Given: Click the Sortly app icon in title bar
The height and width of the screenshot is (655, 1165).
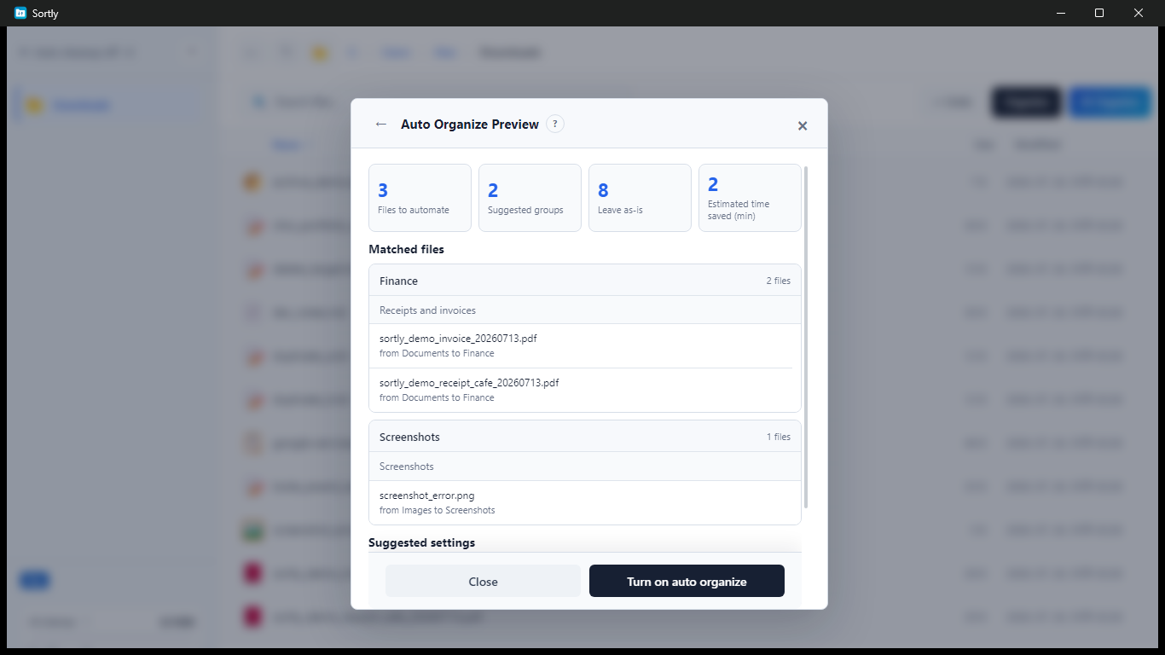Looking at the screenshot, I should click(20, 13).
